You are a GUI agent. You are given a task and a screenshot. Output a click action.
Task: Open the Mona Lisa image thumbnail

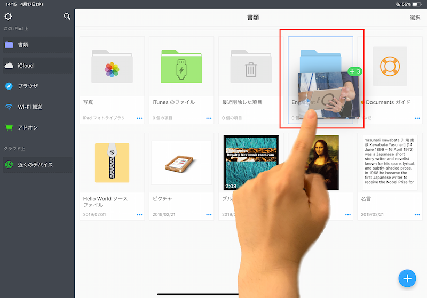[323, 163]
